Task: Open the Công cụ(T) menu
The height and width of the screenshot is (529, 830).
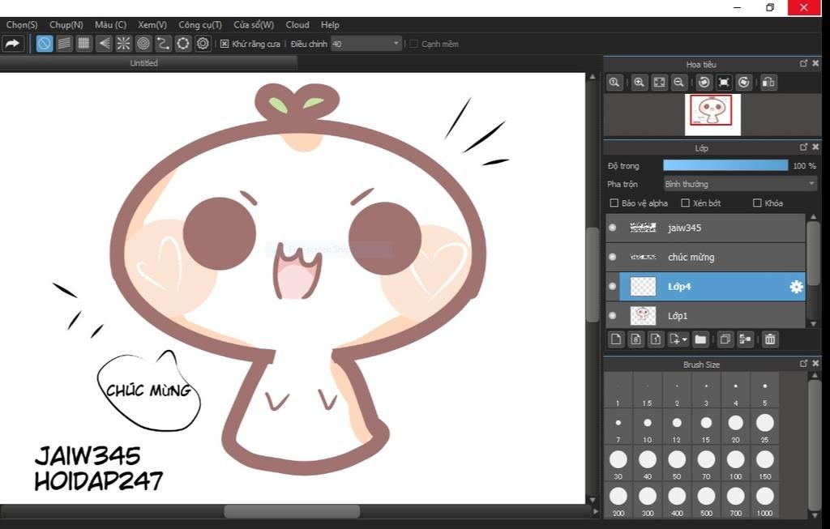Action: [x=200, y=25]
